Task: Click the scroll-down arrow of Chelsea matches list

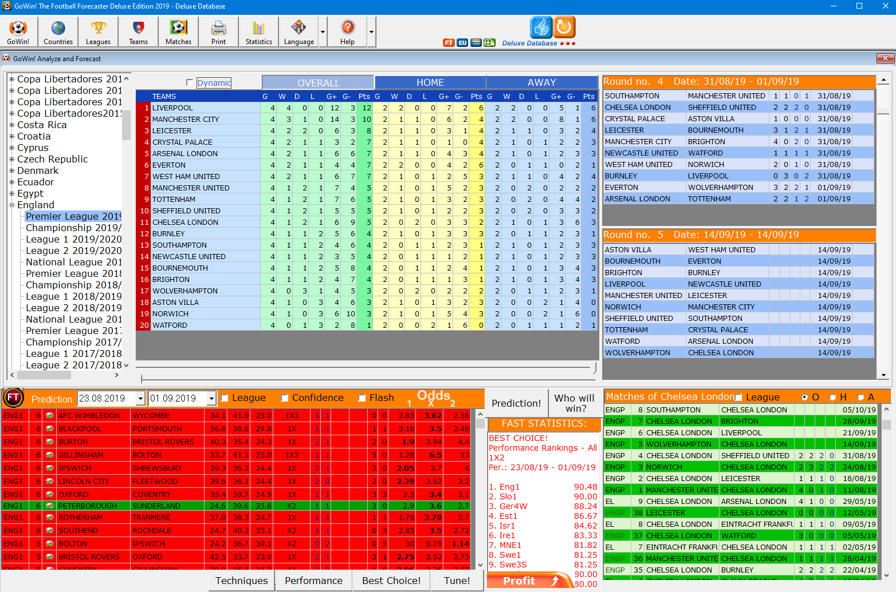Action: click(x=886, y=575)
